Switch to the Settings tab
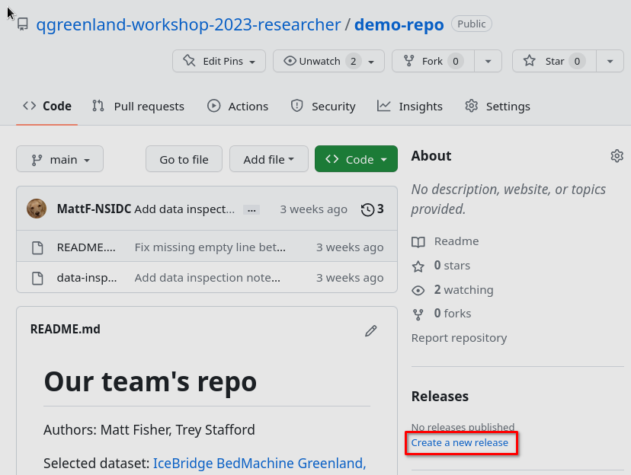The width and height of the screenshot is (631, 475). tap(498, 106)
